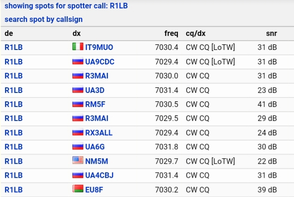Click the Russian flag beside RX3ALL
This screenshot has height=197, width=294.
click(78, 132)
